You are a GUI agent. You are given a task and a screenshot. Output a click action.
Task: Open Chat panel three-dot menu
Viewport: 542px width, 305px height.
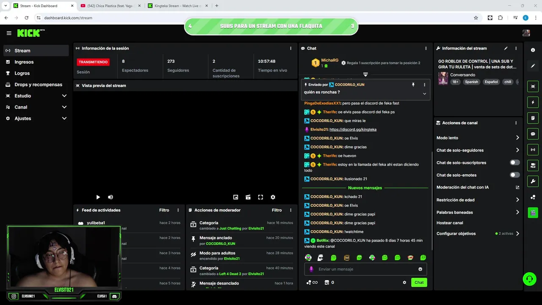click(x=426, y=48)
